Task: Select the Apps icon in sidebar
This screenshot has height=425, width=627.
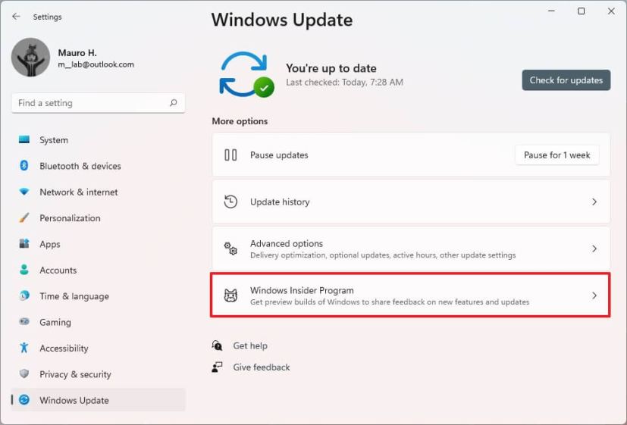Action: [x=24, y=244]
